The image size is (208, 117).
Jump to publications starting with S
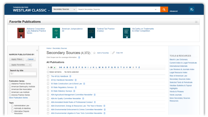tap(118, 67)
